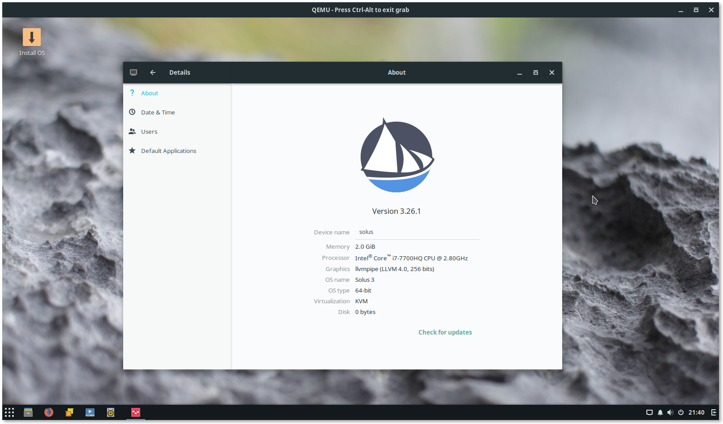Click the monitor icon in Details header

point(133,72)
